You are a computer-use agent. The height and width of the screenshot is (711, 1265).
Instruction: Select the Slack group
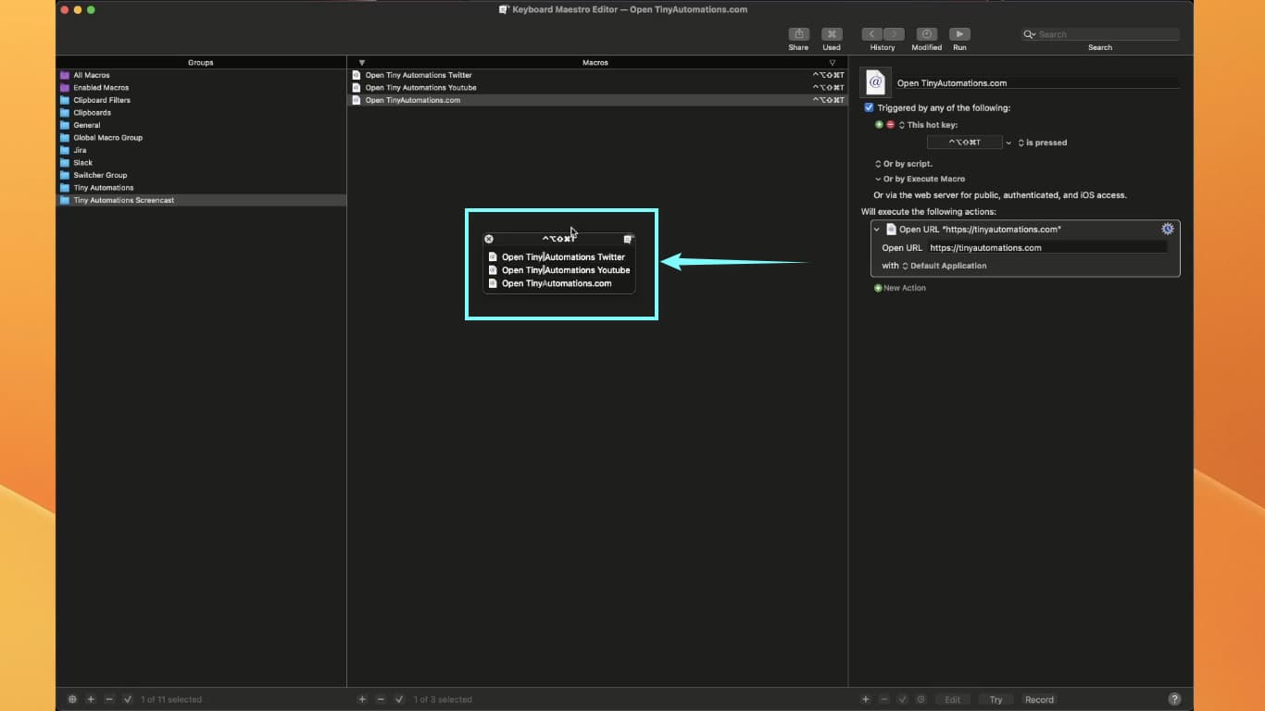[x=201, y=163]
